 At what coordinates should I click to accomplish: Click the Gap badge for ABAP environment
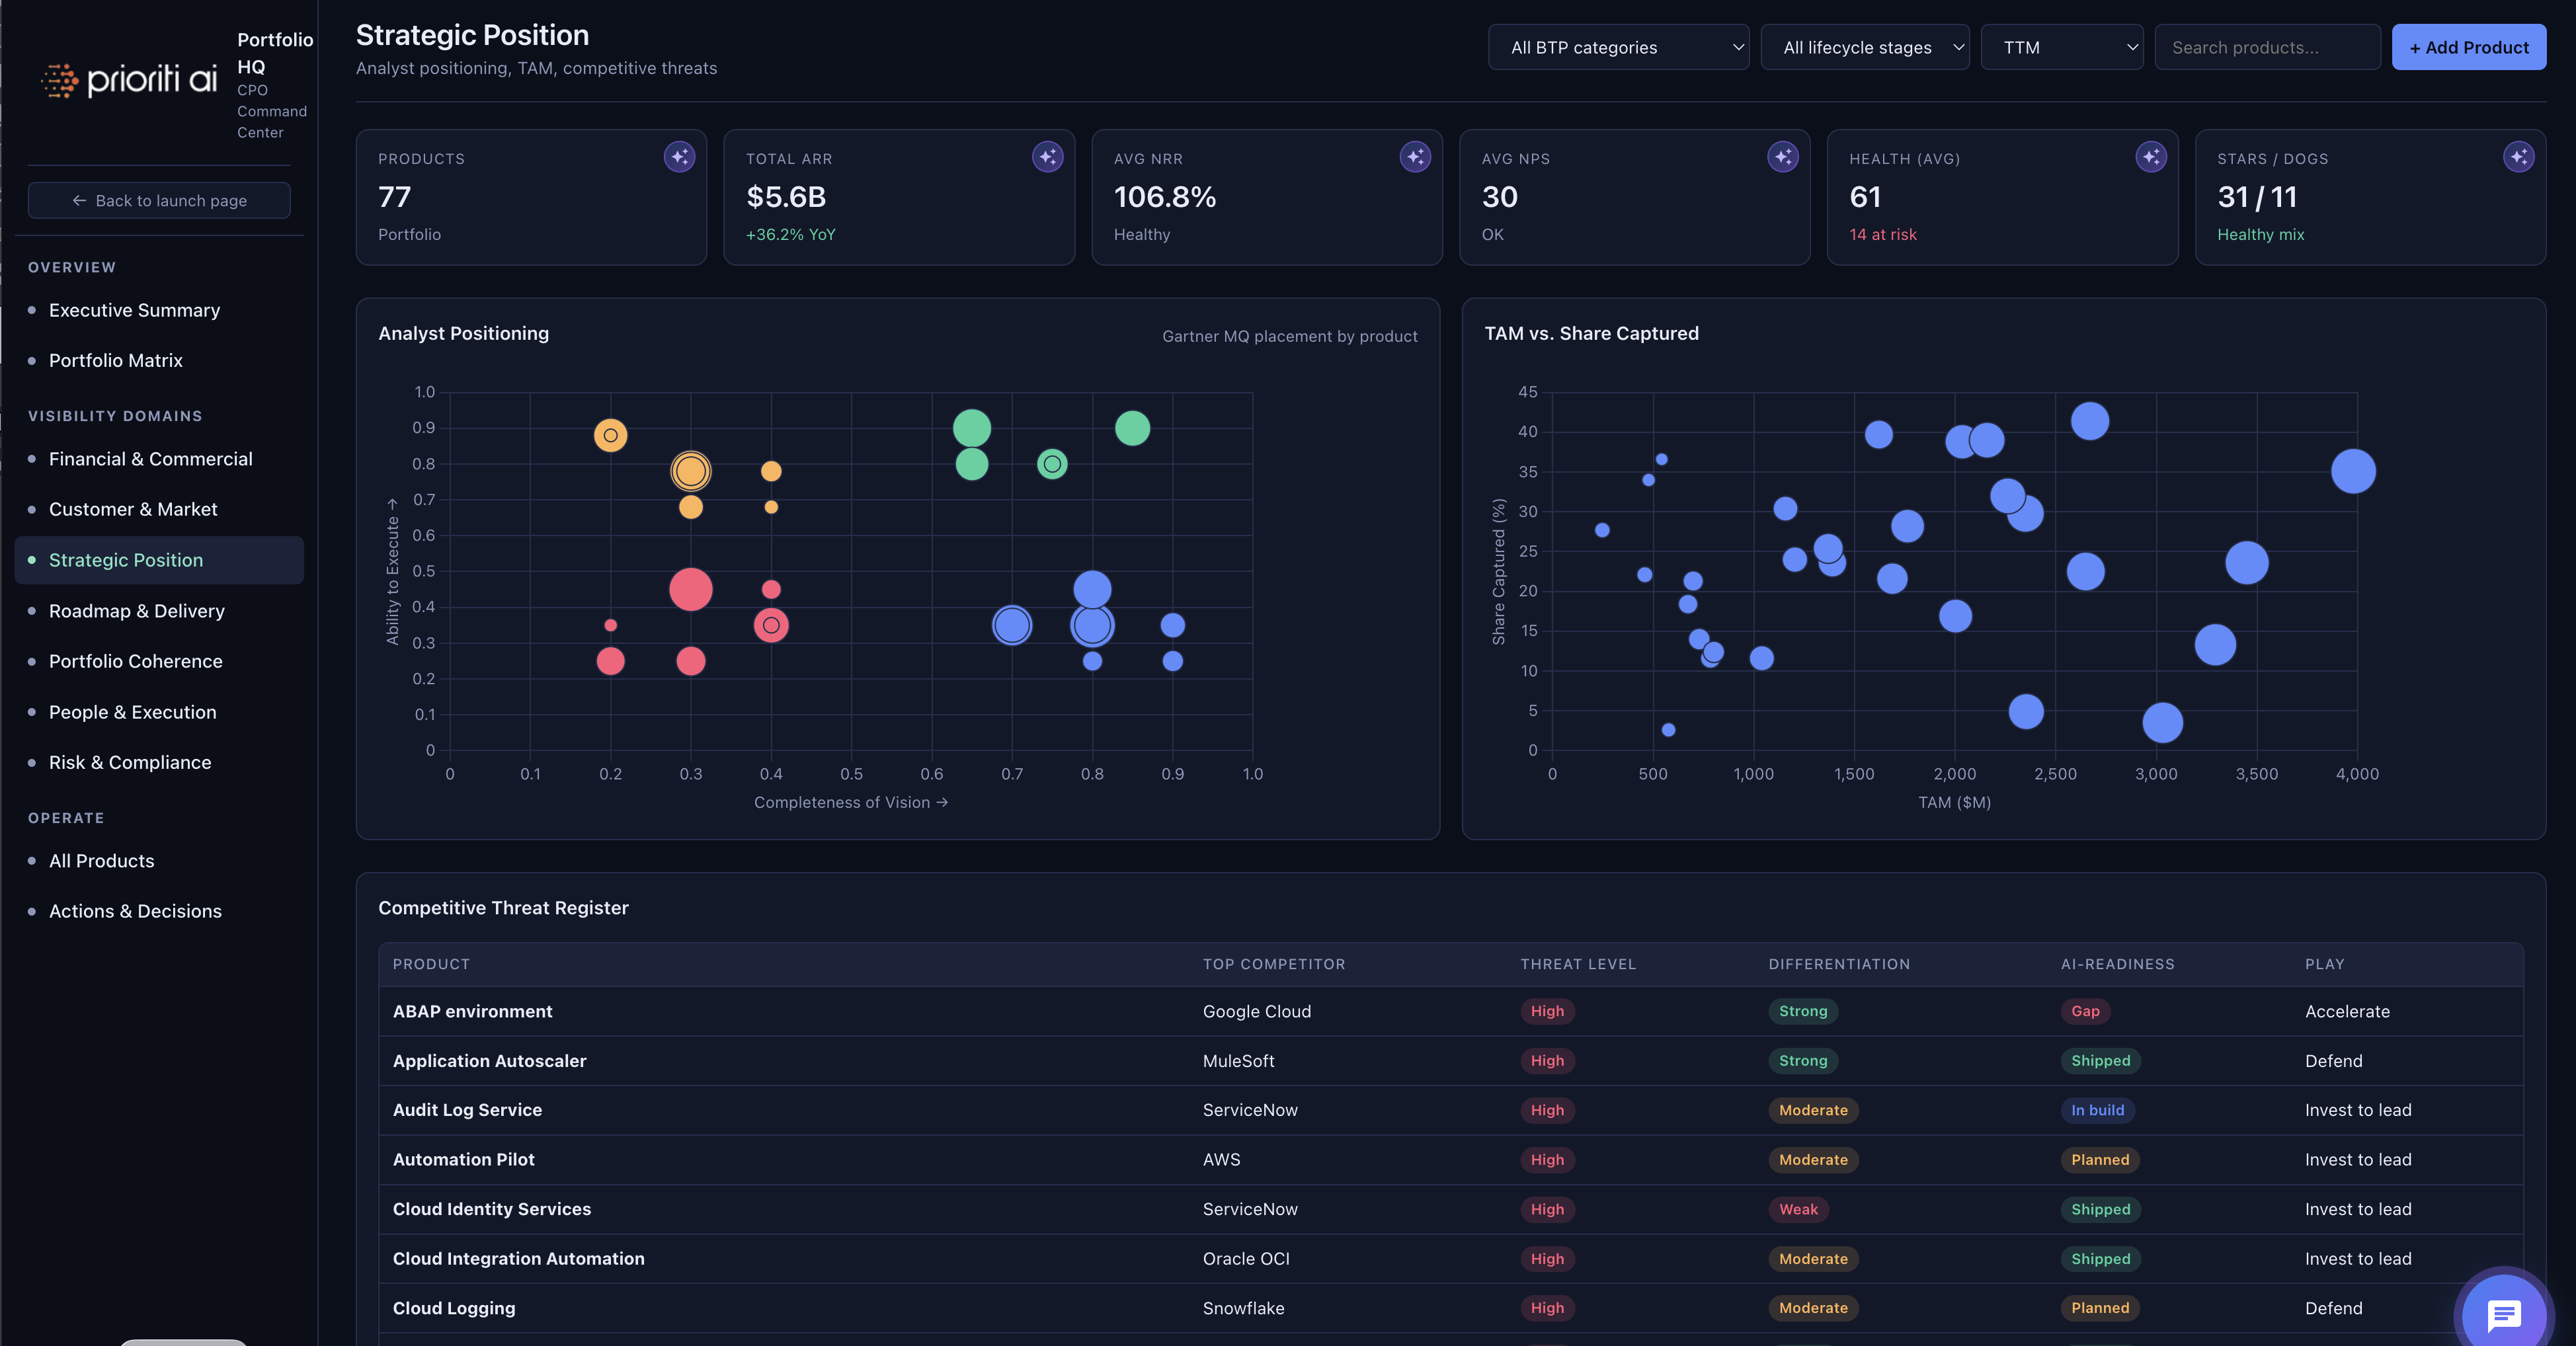(2085, 1011)
